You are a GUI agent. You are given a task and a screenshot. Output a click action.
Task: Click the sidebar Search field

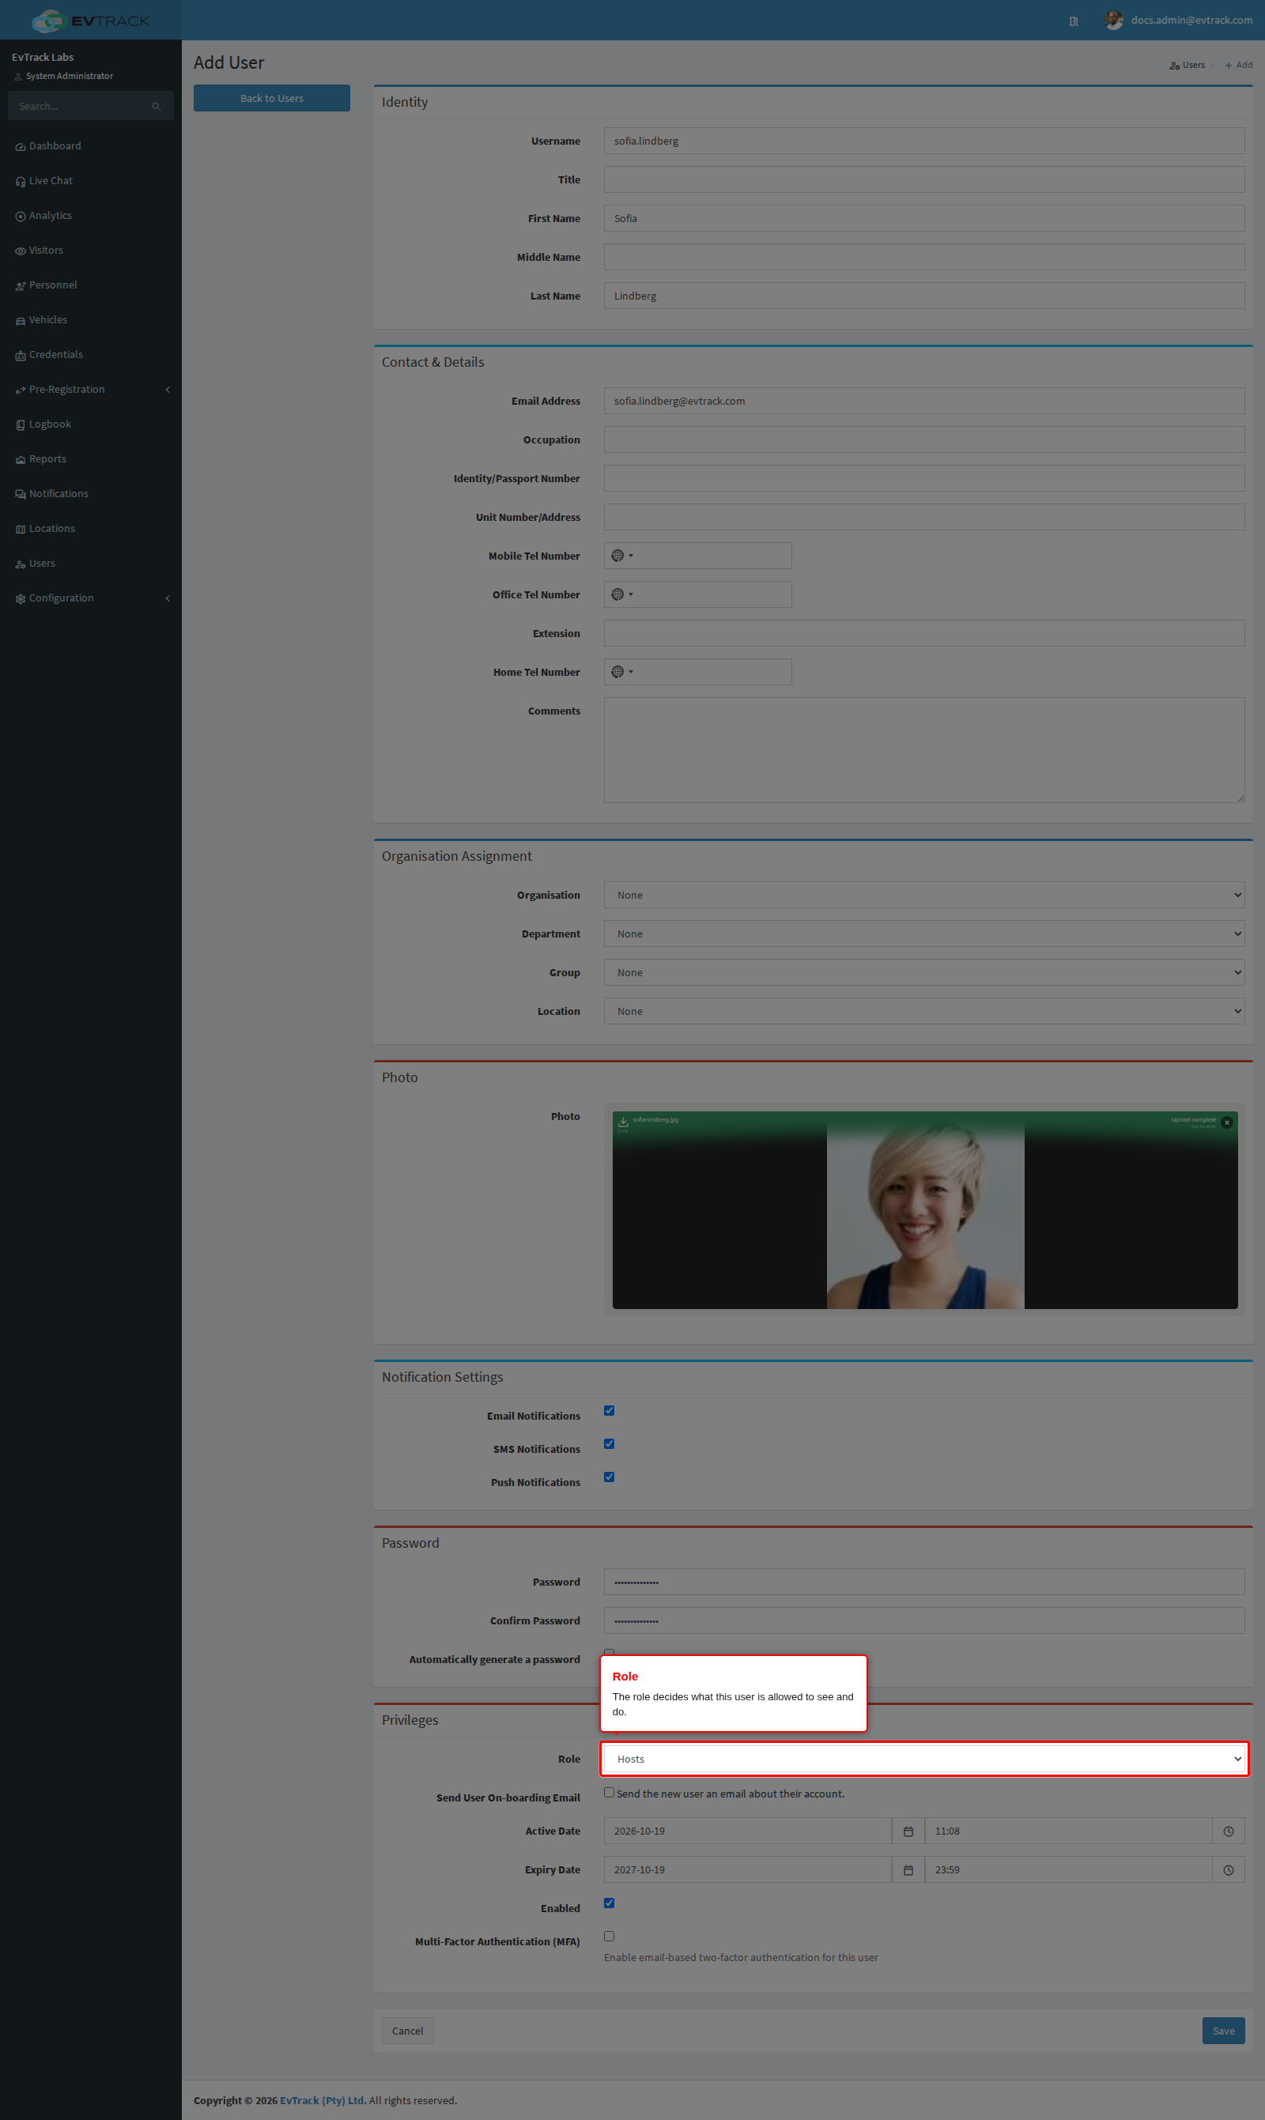[x=90, y=107]
